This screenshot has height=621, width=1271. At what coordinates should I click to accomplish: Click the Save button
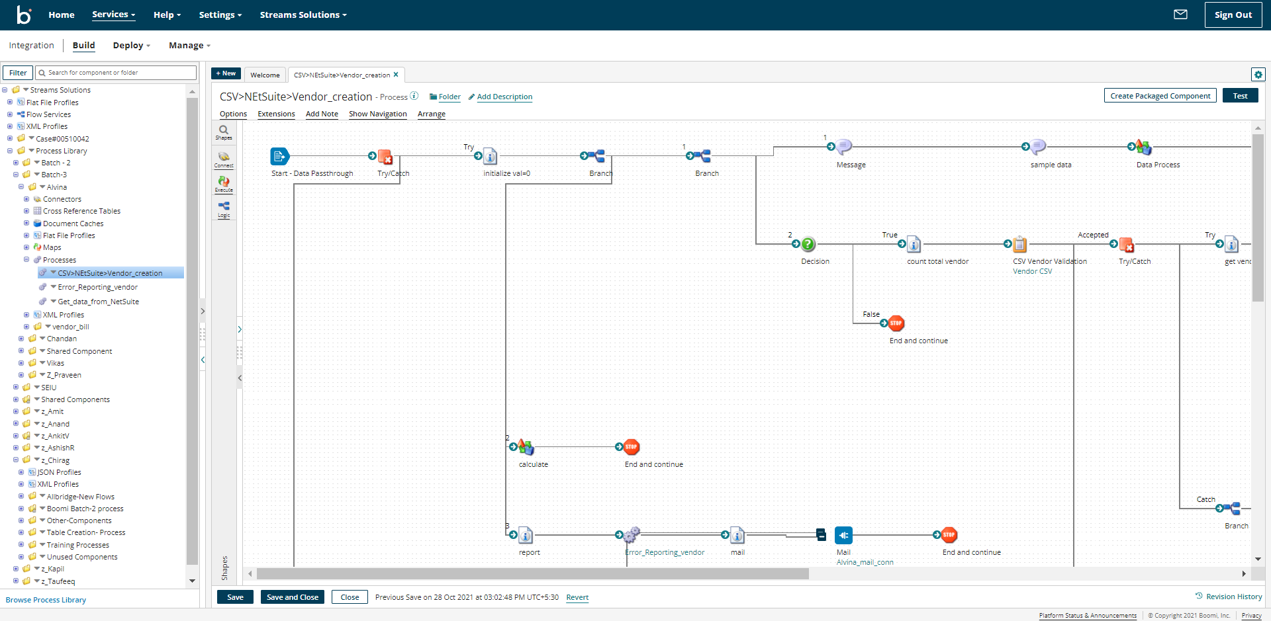point(235,597)
